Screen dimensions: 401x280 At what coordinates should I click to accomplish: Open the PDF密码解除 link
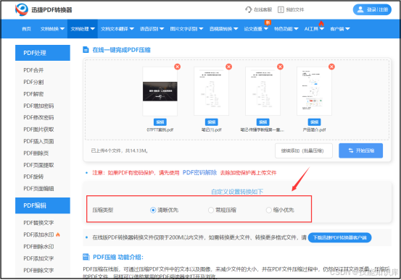coord(199,173)
